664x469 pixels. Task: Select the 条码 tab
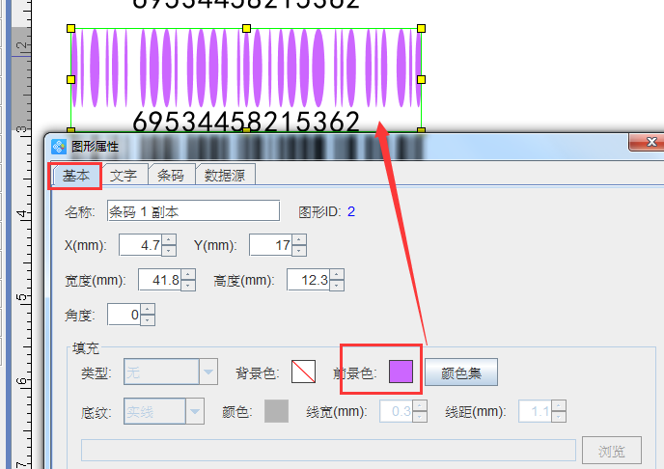point(171,175)
